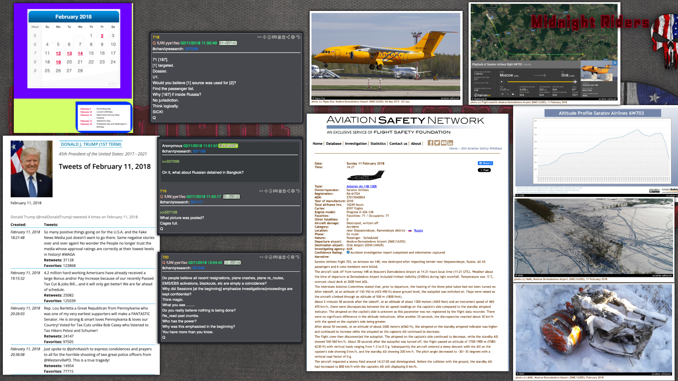Click the share icon on post 720
Screen dimensions: 678x381
pos(288,257)
